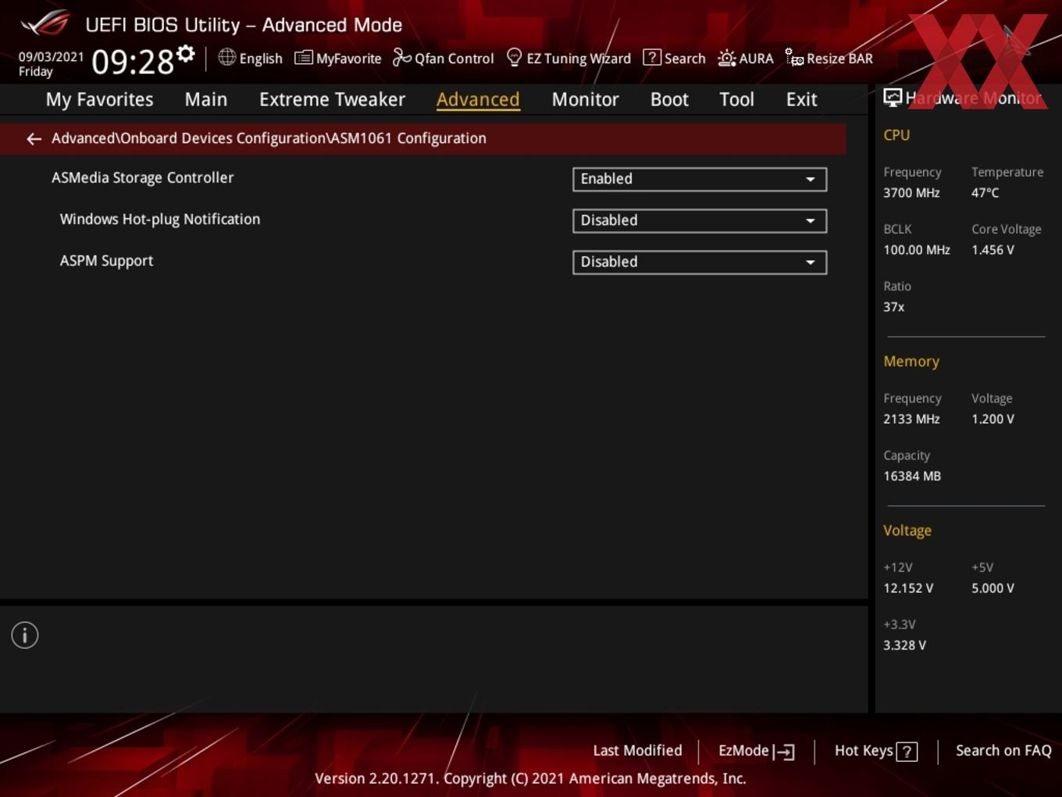The image size is (1062, 797).
Task: Click CPU temperature value 47°C
Action: 985,193
